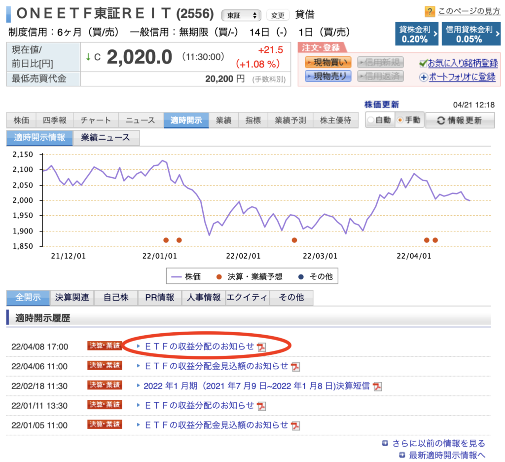The width and height of the screenshot is (505, 462).
Task: Click the 決算・業績予想 orange legend dot
Action: coord(219,276)
